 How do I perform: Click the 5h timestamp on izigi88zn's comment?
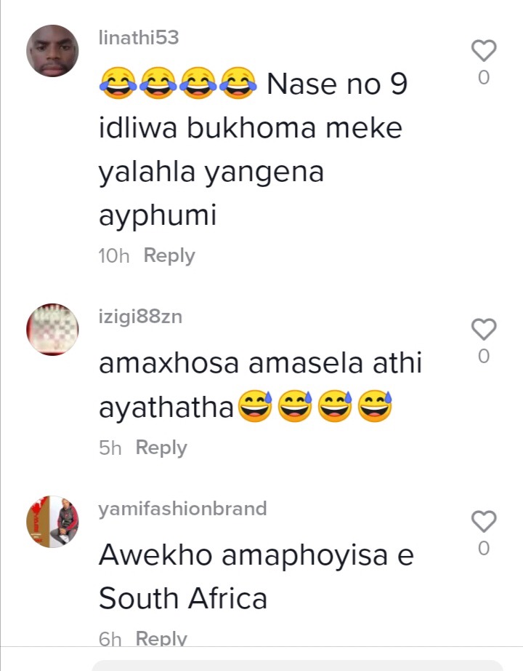110,448
